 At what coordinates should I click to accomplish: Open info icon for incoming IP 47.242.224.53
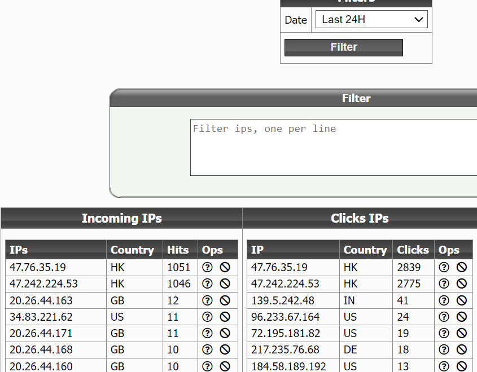[207, 284]
